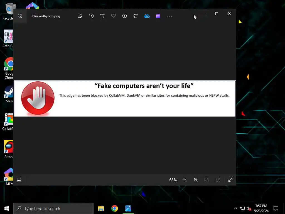Select the CollabP desktop shortcut
This screenshot has height=214, width=285.
point(8,121)
